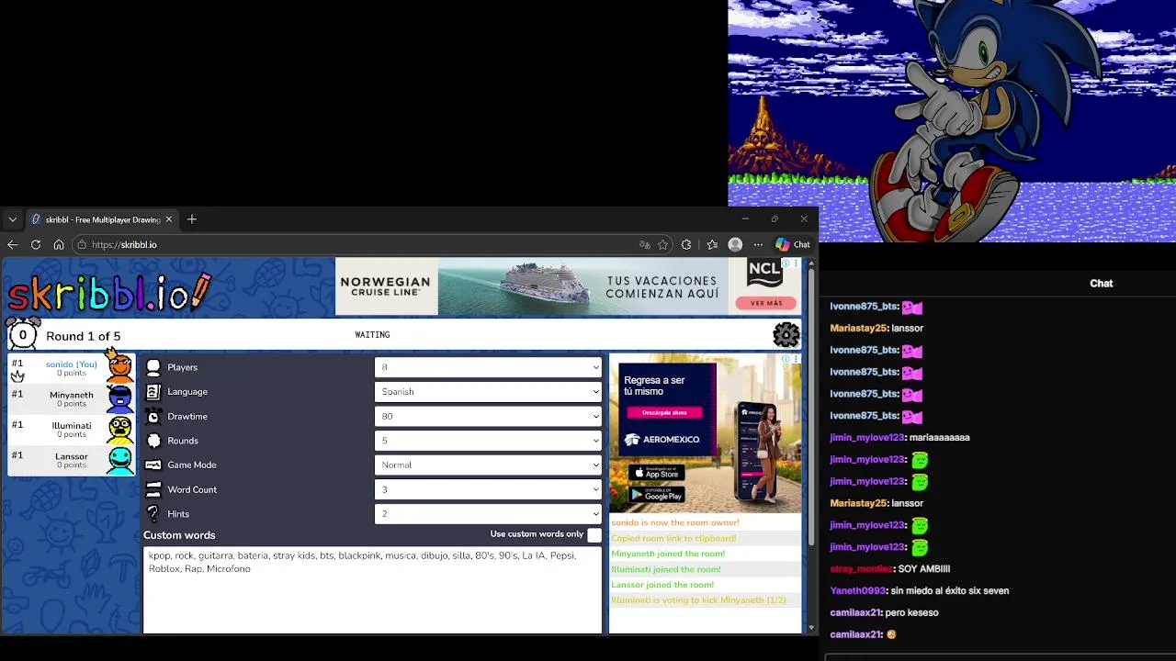Open the browser profile avatar
Image resolution: width=1176 pixels, height=661 pixels.
click(735, 244)
